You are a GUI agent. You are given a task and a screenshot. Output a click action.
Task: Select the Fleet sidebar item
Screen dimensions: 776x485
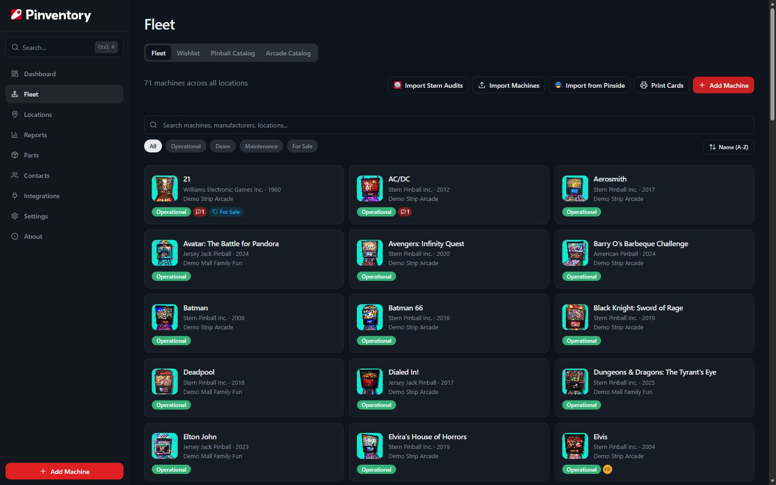point(64,94)
